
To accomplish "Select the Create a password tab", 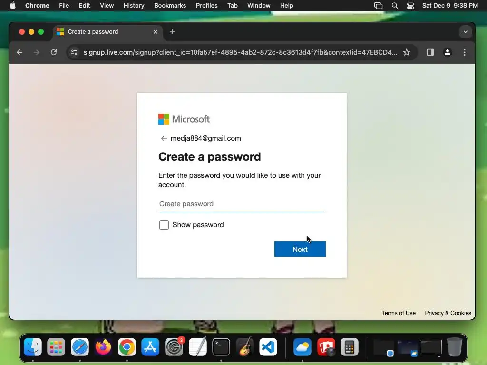I will pyautogui.click(x=107, y=32).
